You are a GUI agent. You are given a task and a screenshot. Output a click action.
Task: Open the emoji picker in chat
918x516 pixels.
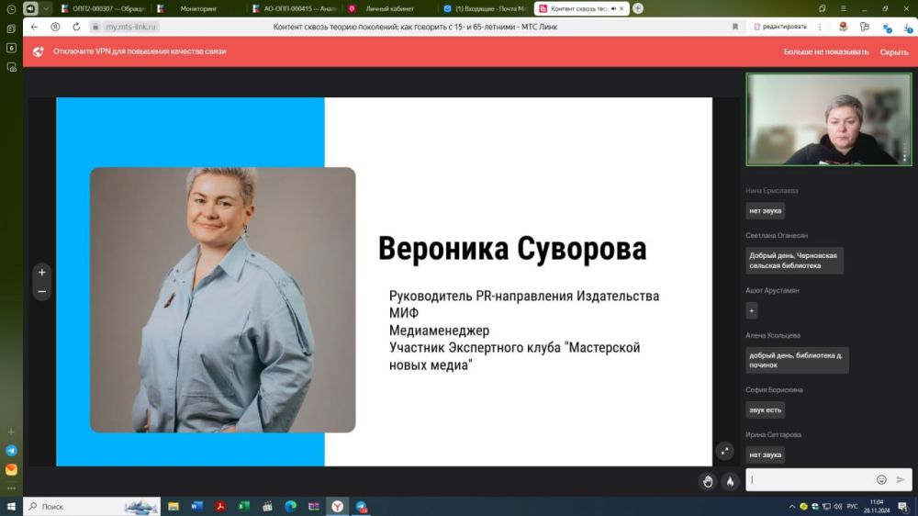881,479
